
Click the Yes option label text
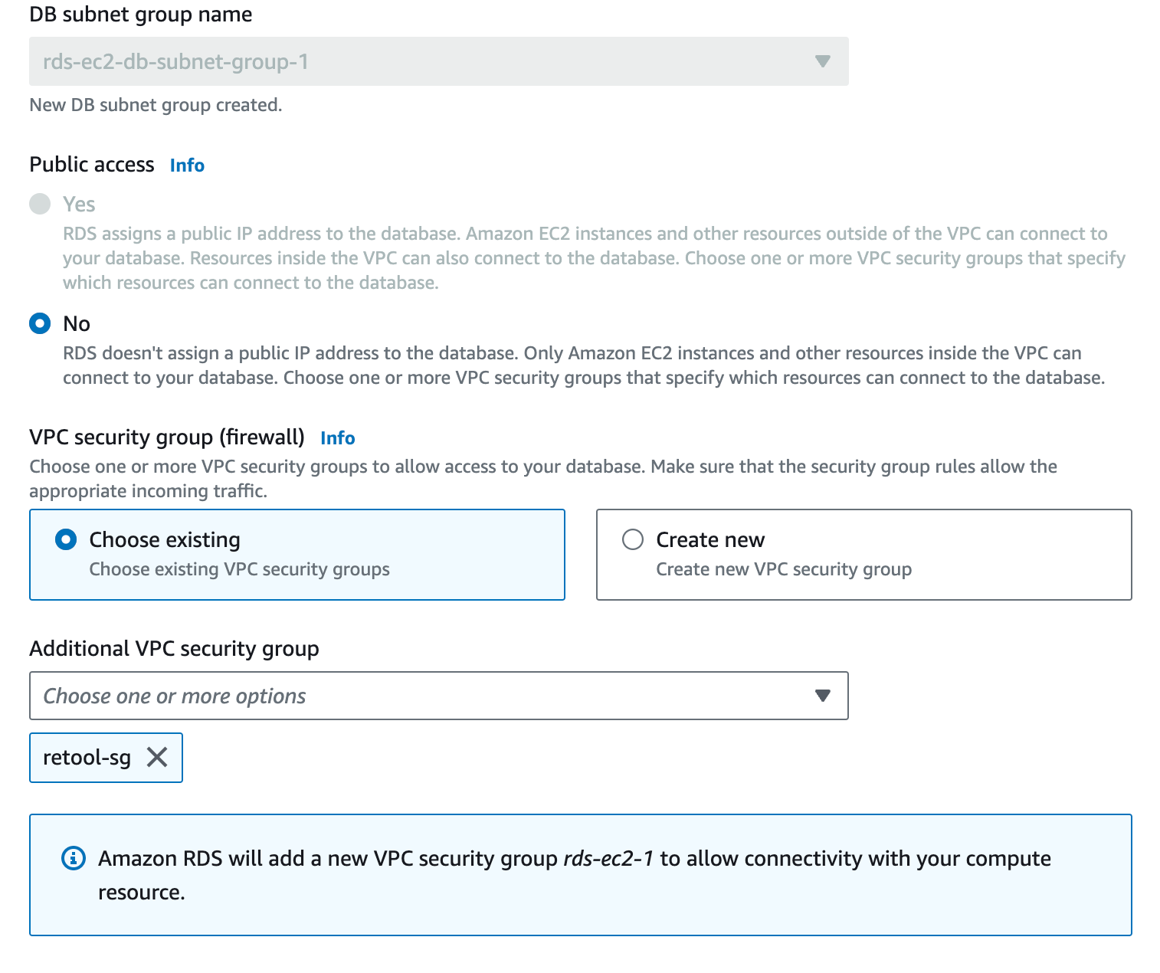point(79,204)
